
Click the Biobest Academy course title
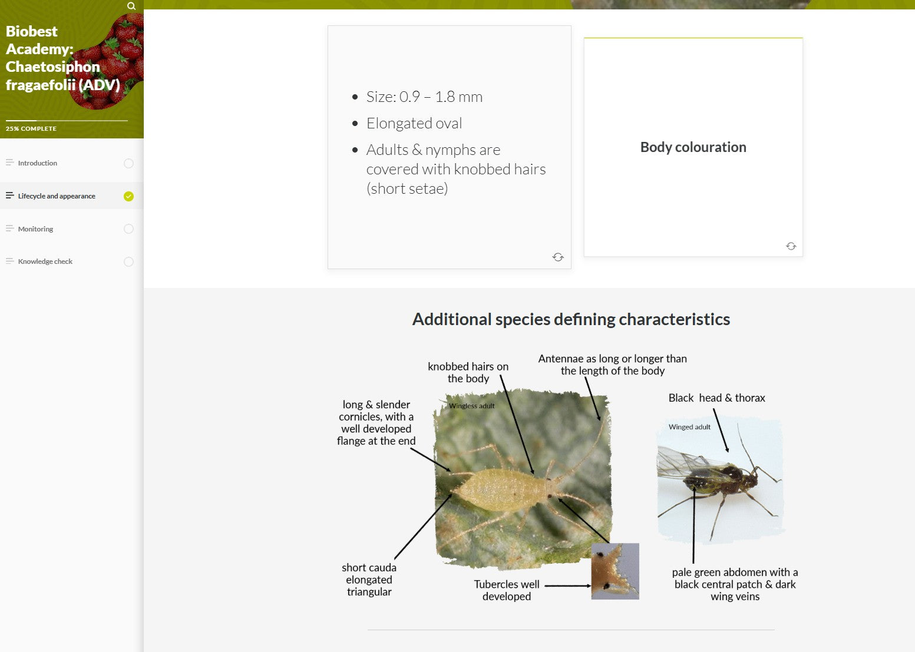click(x=62, y=58)
